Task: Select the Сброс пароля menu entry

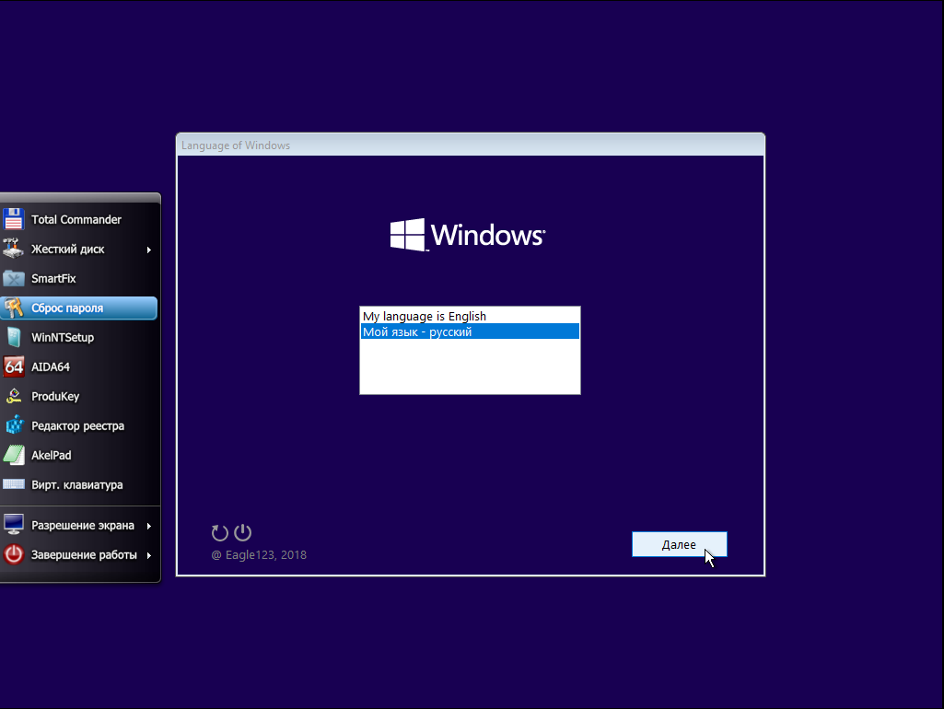Action: click(79, 308)
